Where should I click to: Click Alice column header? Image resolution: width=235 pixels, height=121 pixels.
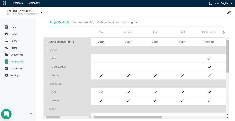[101, 32]
